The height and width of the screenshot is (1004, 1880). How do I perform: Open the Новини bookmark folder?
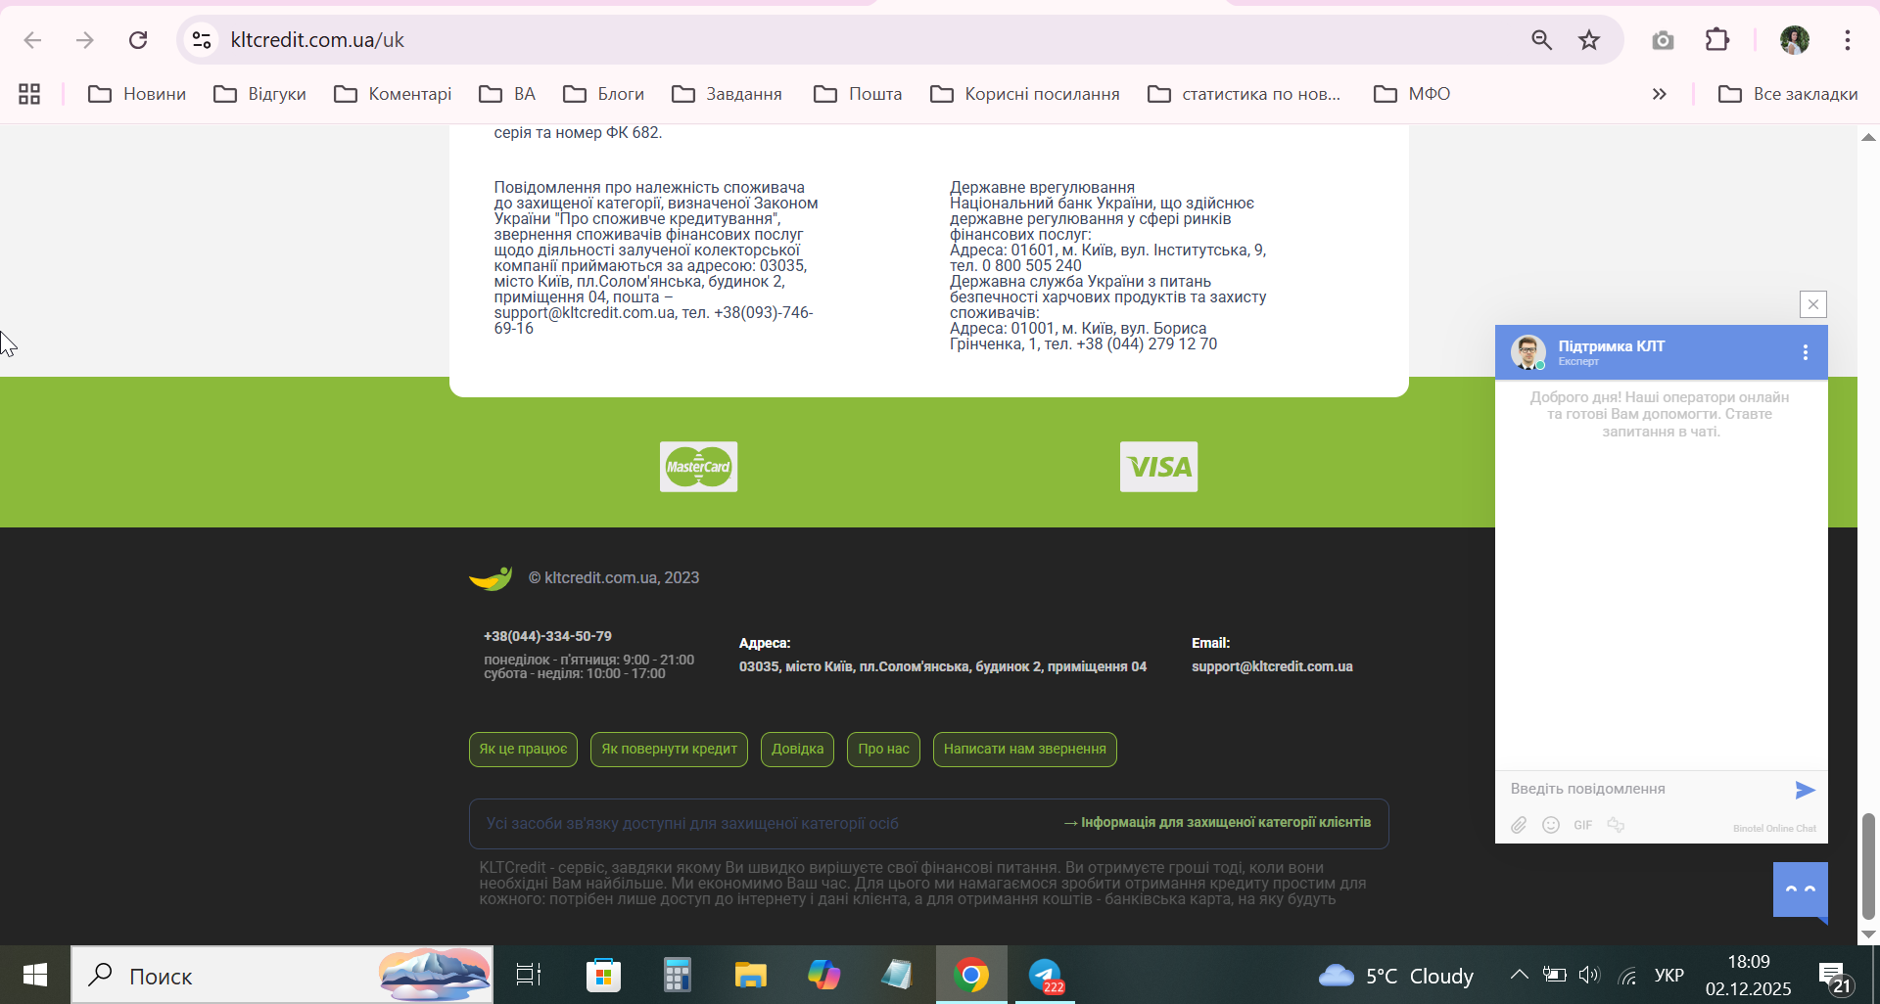tap(137, 94)
